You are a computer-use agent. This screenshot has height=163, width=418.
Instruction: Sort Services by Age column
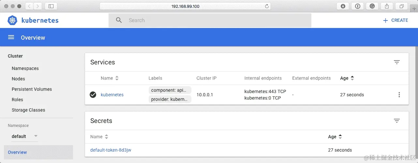click(347, 78)
